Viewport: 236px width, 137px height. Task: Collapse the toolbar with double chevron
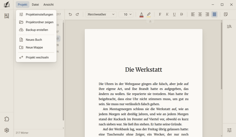(x=150, y=22)
